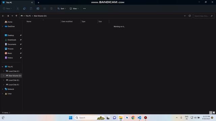Sort by the Size column header

tap(100, 22)
